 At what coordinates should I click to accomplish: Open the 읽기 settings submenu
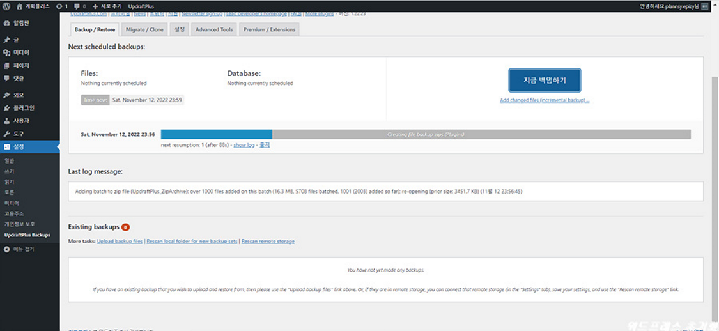(9, 182)
